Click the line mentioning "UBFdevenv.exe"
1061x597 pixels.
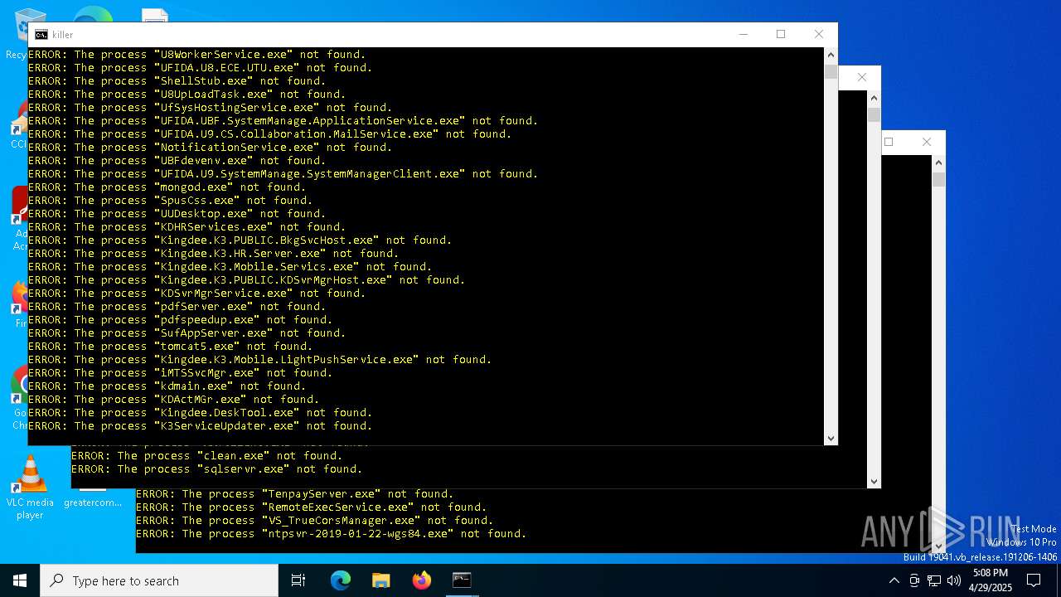177,161
